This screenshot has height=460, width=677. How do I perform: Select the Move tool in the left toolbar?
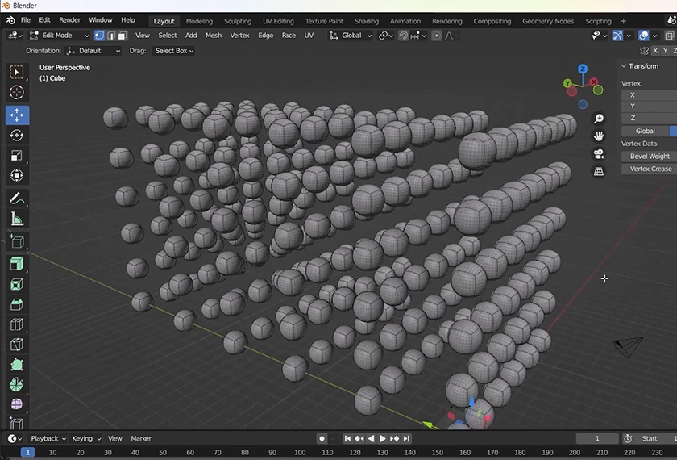click(17, 115)
